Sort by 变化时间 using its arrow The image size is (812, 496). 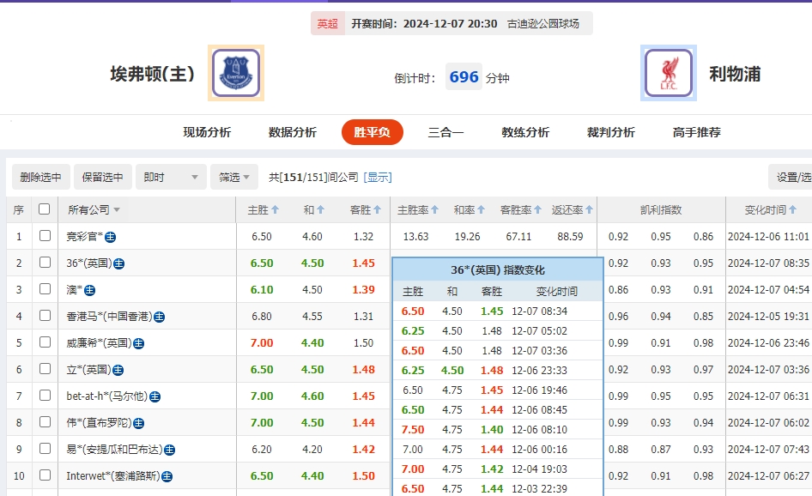791,209
